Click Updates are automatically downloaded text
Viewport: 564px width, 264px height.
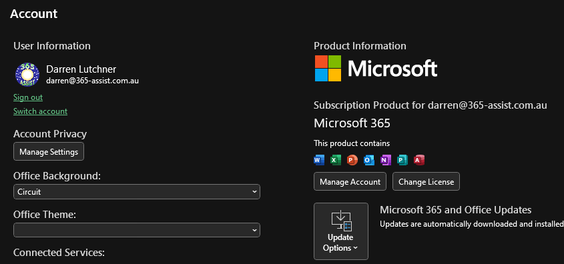[x=472, y=224]
